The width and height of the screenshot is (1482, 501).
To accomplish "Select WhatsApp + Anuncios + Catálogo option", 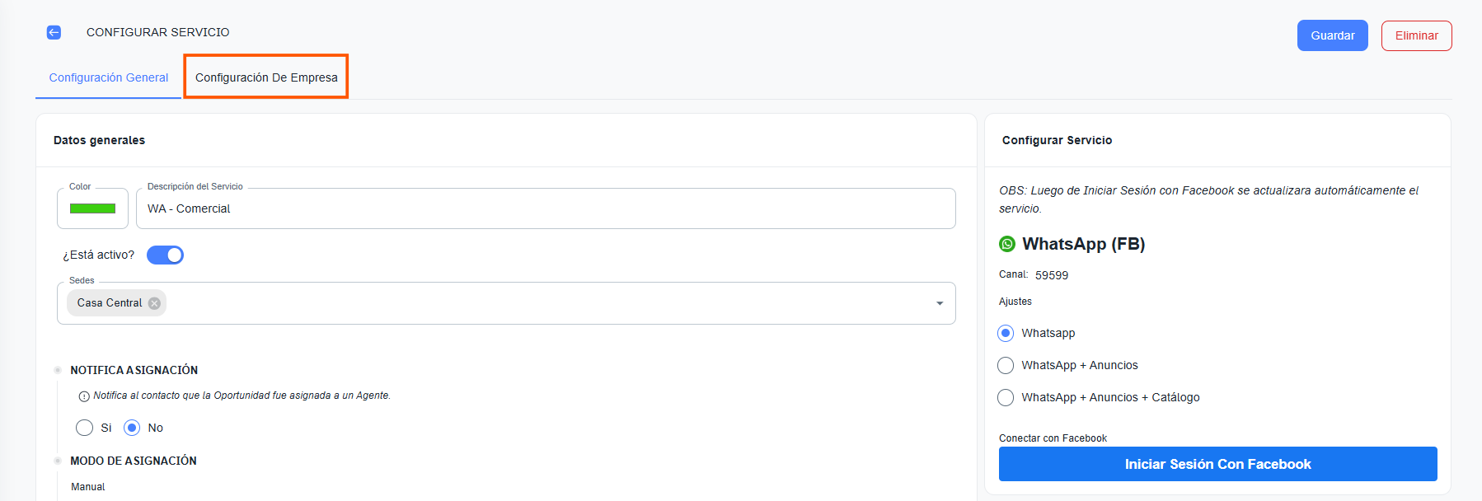I will pos(1006,397).
